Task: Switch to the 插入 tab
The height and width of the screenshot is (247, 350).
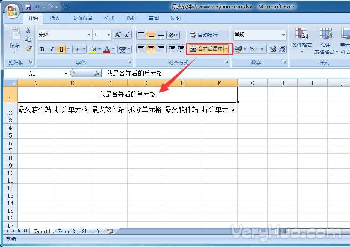Action: (55, 18)
